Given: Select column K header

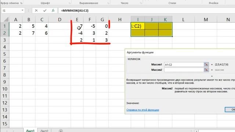Looking at the screenshot, I should point(165,19).
